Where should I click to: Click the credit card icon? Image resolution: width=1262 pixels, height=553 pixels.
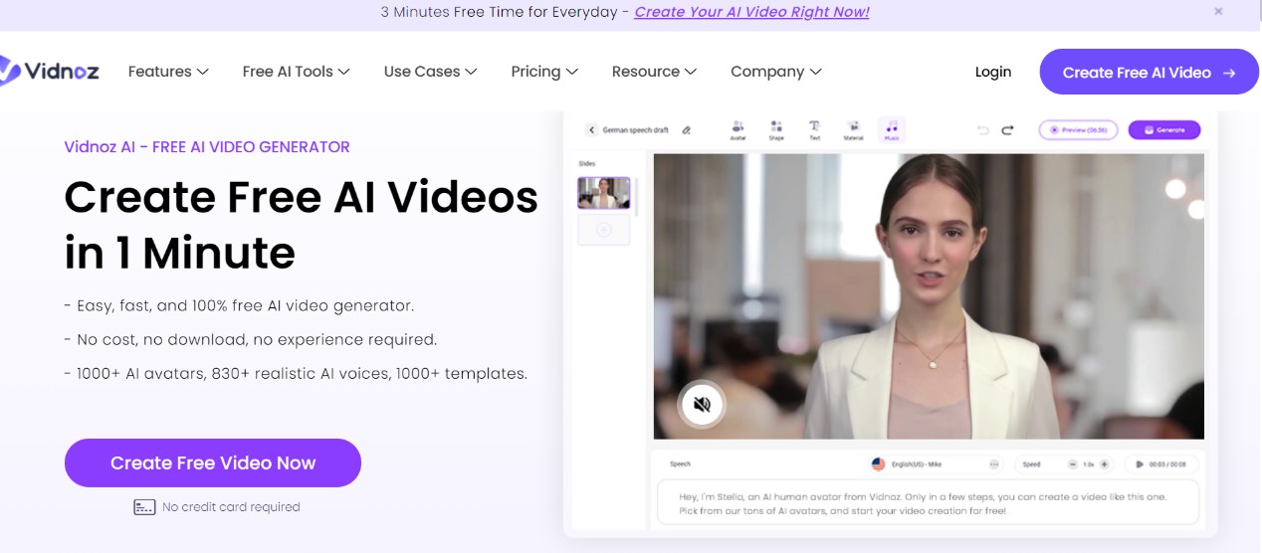144,507
